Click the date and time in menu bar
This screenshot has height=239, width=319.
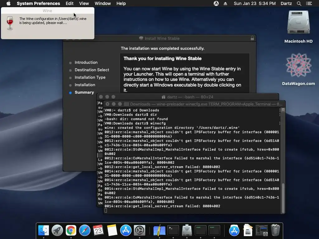(255, 3)
